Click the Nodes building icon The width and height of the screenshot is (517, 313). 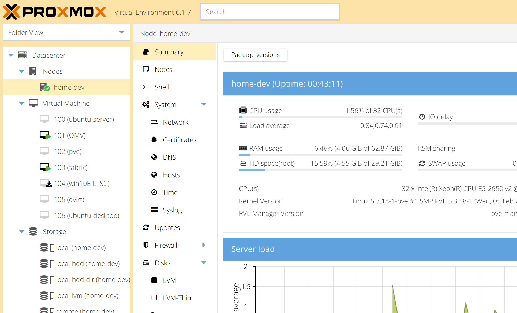click(33, 71)
